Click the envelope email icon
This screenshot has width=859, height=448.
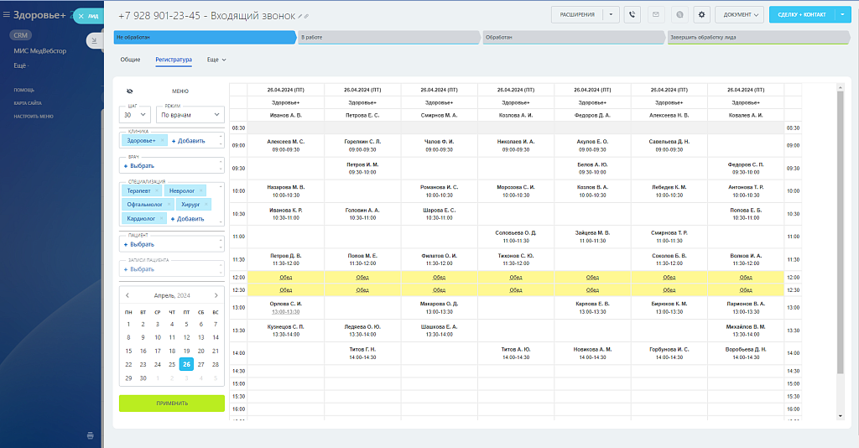(x=655, y=14)
